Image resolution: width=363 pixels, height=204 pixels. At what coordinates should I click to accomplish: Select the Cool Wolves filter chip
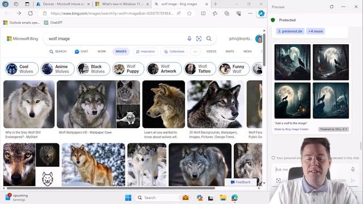point(22,69)
